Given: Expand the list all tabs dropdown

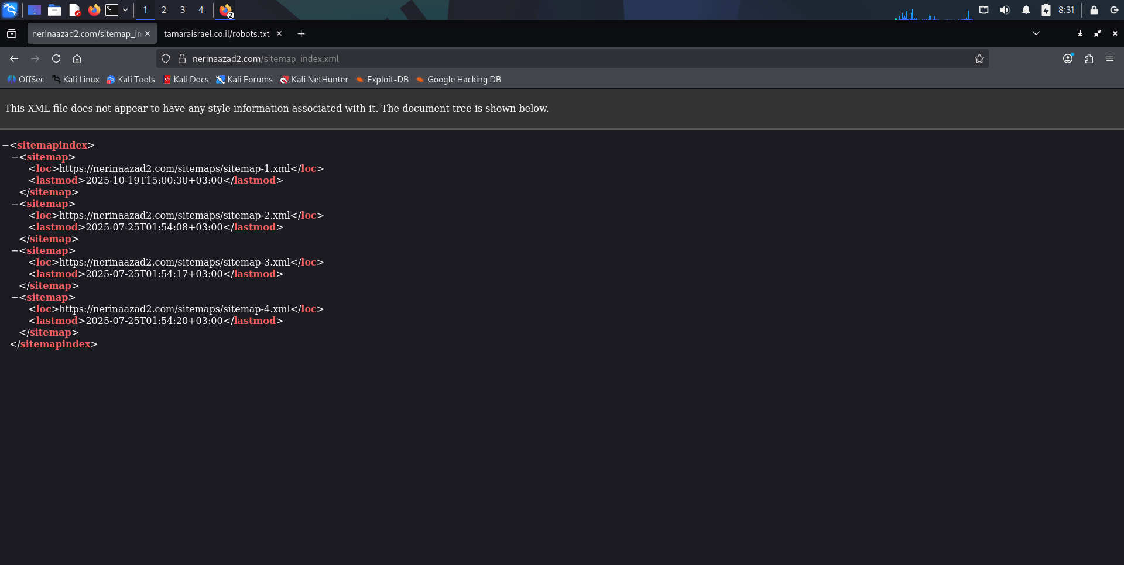Looking at the screenshot, I should pyautogui.click(x=1036, y=33).
